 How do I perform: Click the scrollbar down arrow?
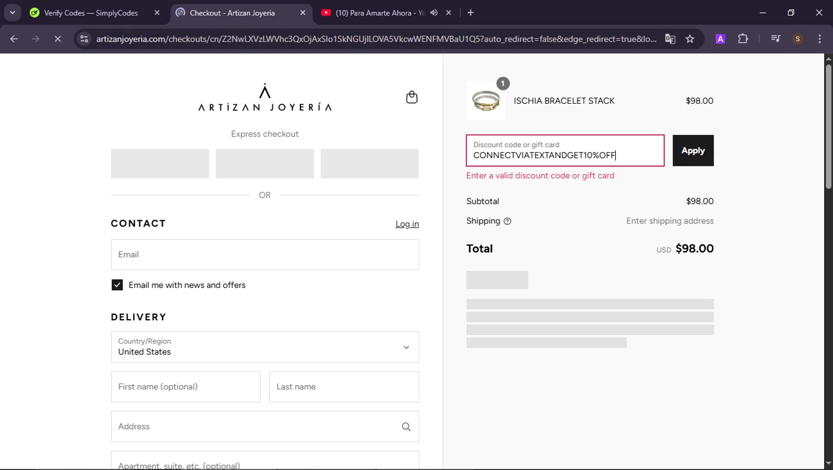pos(828,463)
